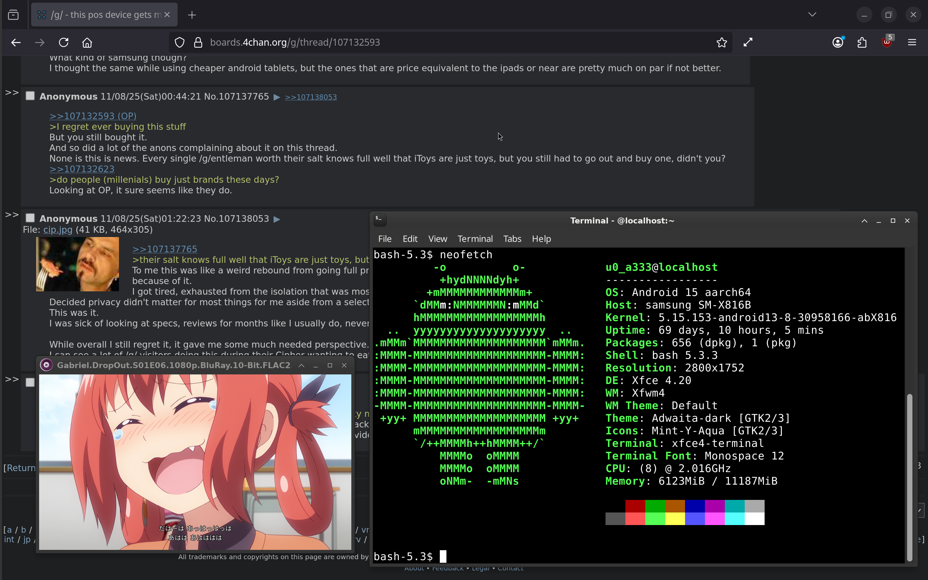Expand the list-all-tabs chevron
The width and height of the screenshot is (928, 580).
click(812, 15)
